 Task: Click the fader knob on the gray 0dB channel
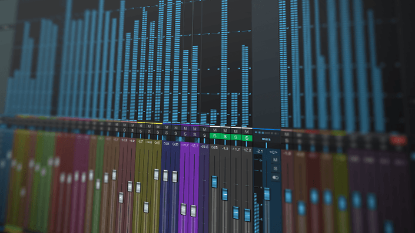click(x=214, y=182)
